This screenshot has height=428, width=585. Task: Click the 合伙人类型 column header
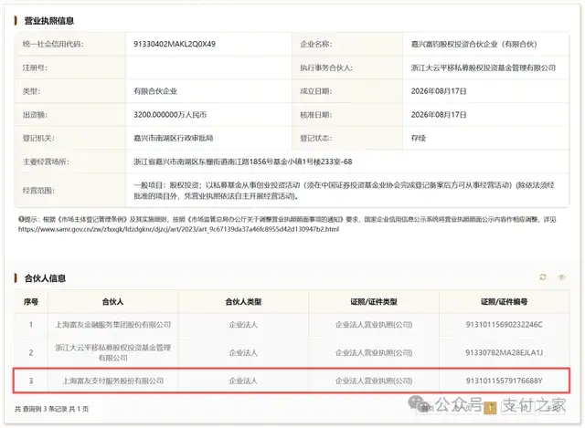point(243,302)
